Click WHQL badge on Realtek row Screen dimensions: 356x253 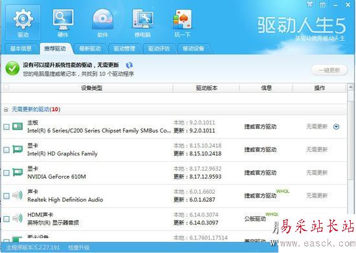283,192
